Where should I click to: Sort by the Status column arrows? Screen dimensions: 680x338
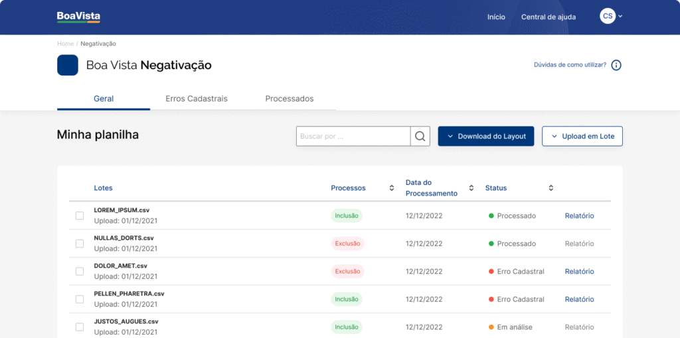pos(551,188)
